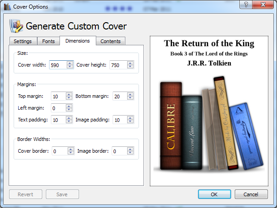Viewport: 277px width, 208px height.
Task: Confirm with the OK button
Action: point(214,194)
